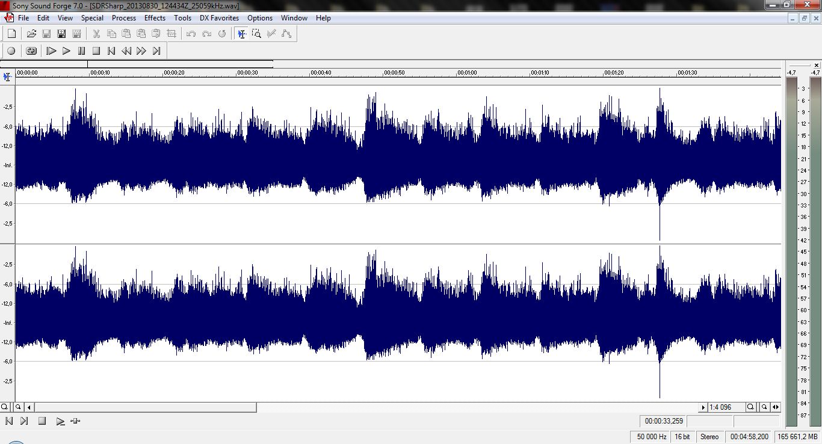Click the 00:00:33,259 cursor position field
Image resolution: width=822 pixels, height=444 pixels.
point(663,421)
